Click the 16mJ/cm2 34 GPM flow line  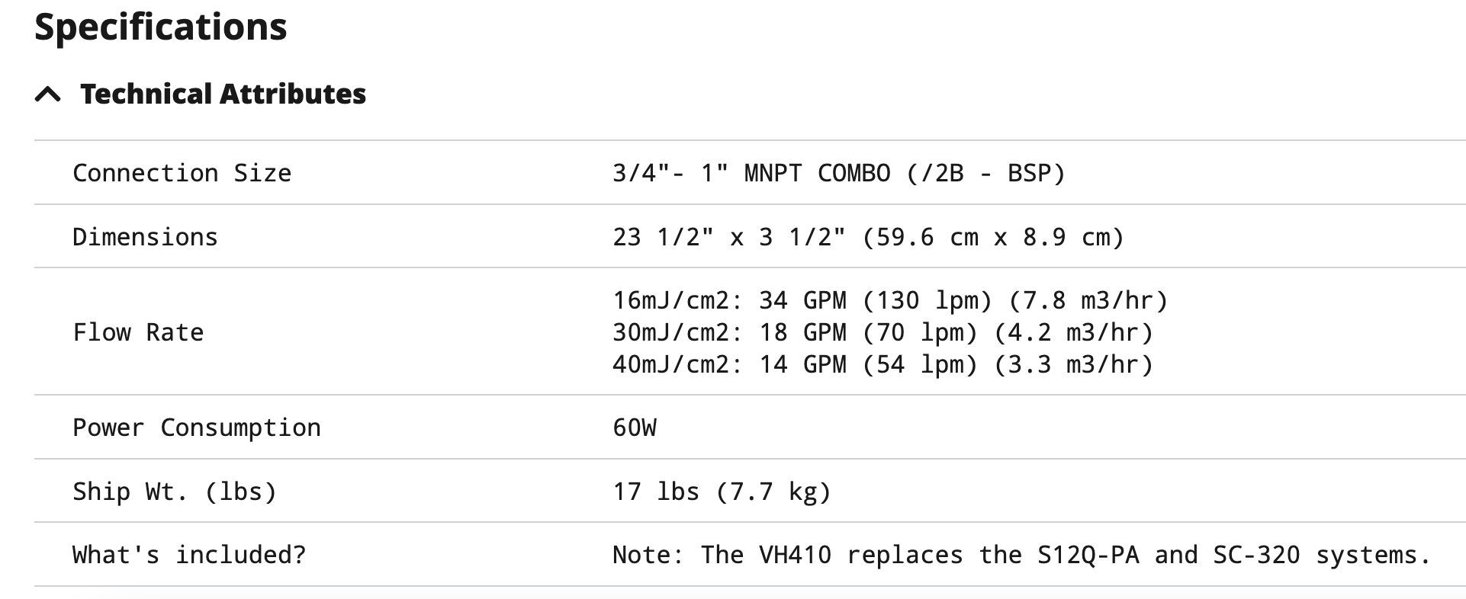click(x=889, y=300)
